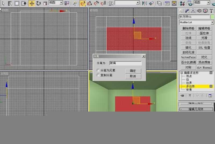Click the 细化 modifier button
The image size is (215, 144).
[x=188, y=47]
